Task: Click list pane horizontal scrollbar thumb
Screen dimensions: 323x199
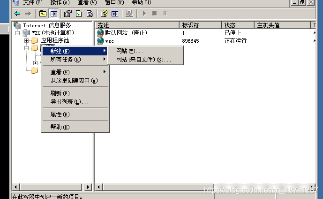Action: 158,187
